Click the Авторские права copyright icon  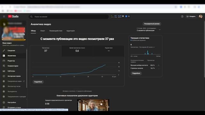(x=4, y=76)
